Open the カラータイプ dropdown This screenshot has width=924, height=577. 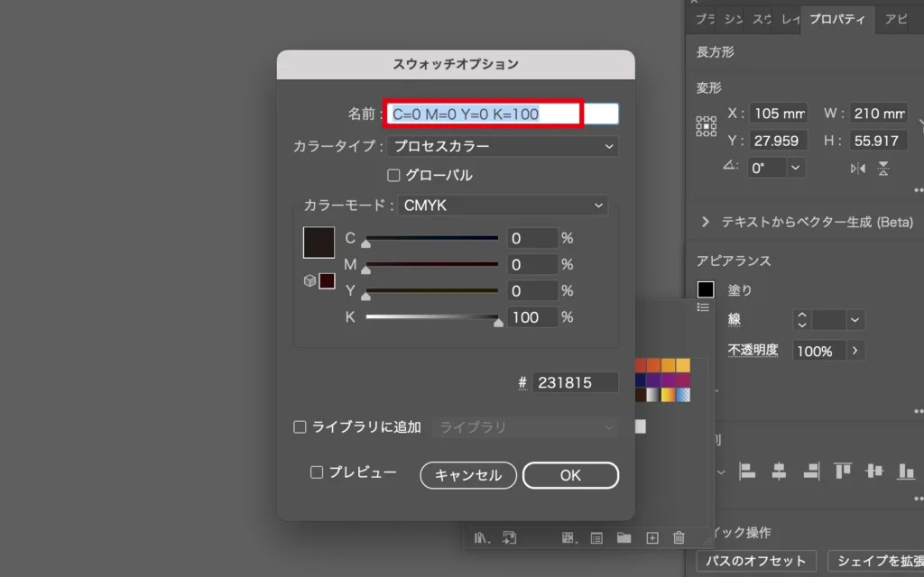tap(504, 146)
